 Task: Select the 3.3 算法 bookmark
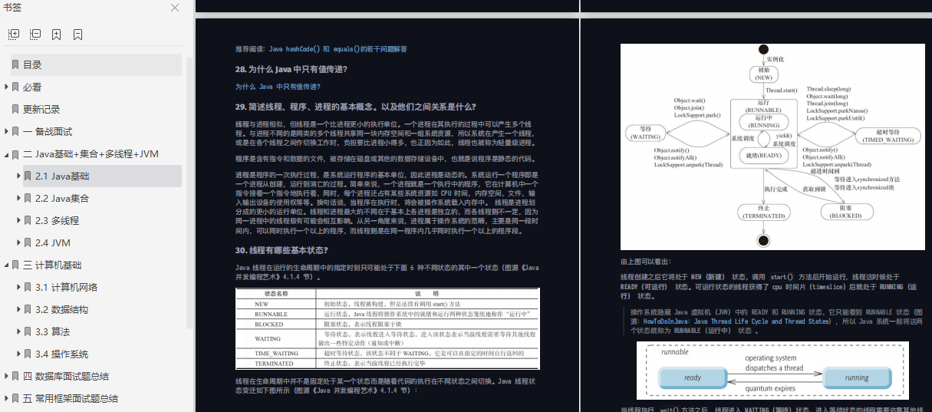(x=52, y=332)
